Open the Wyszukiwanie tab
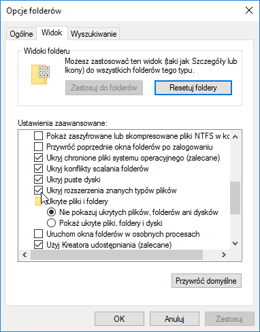260x332 pixels. click(93, 34)
